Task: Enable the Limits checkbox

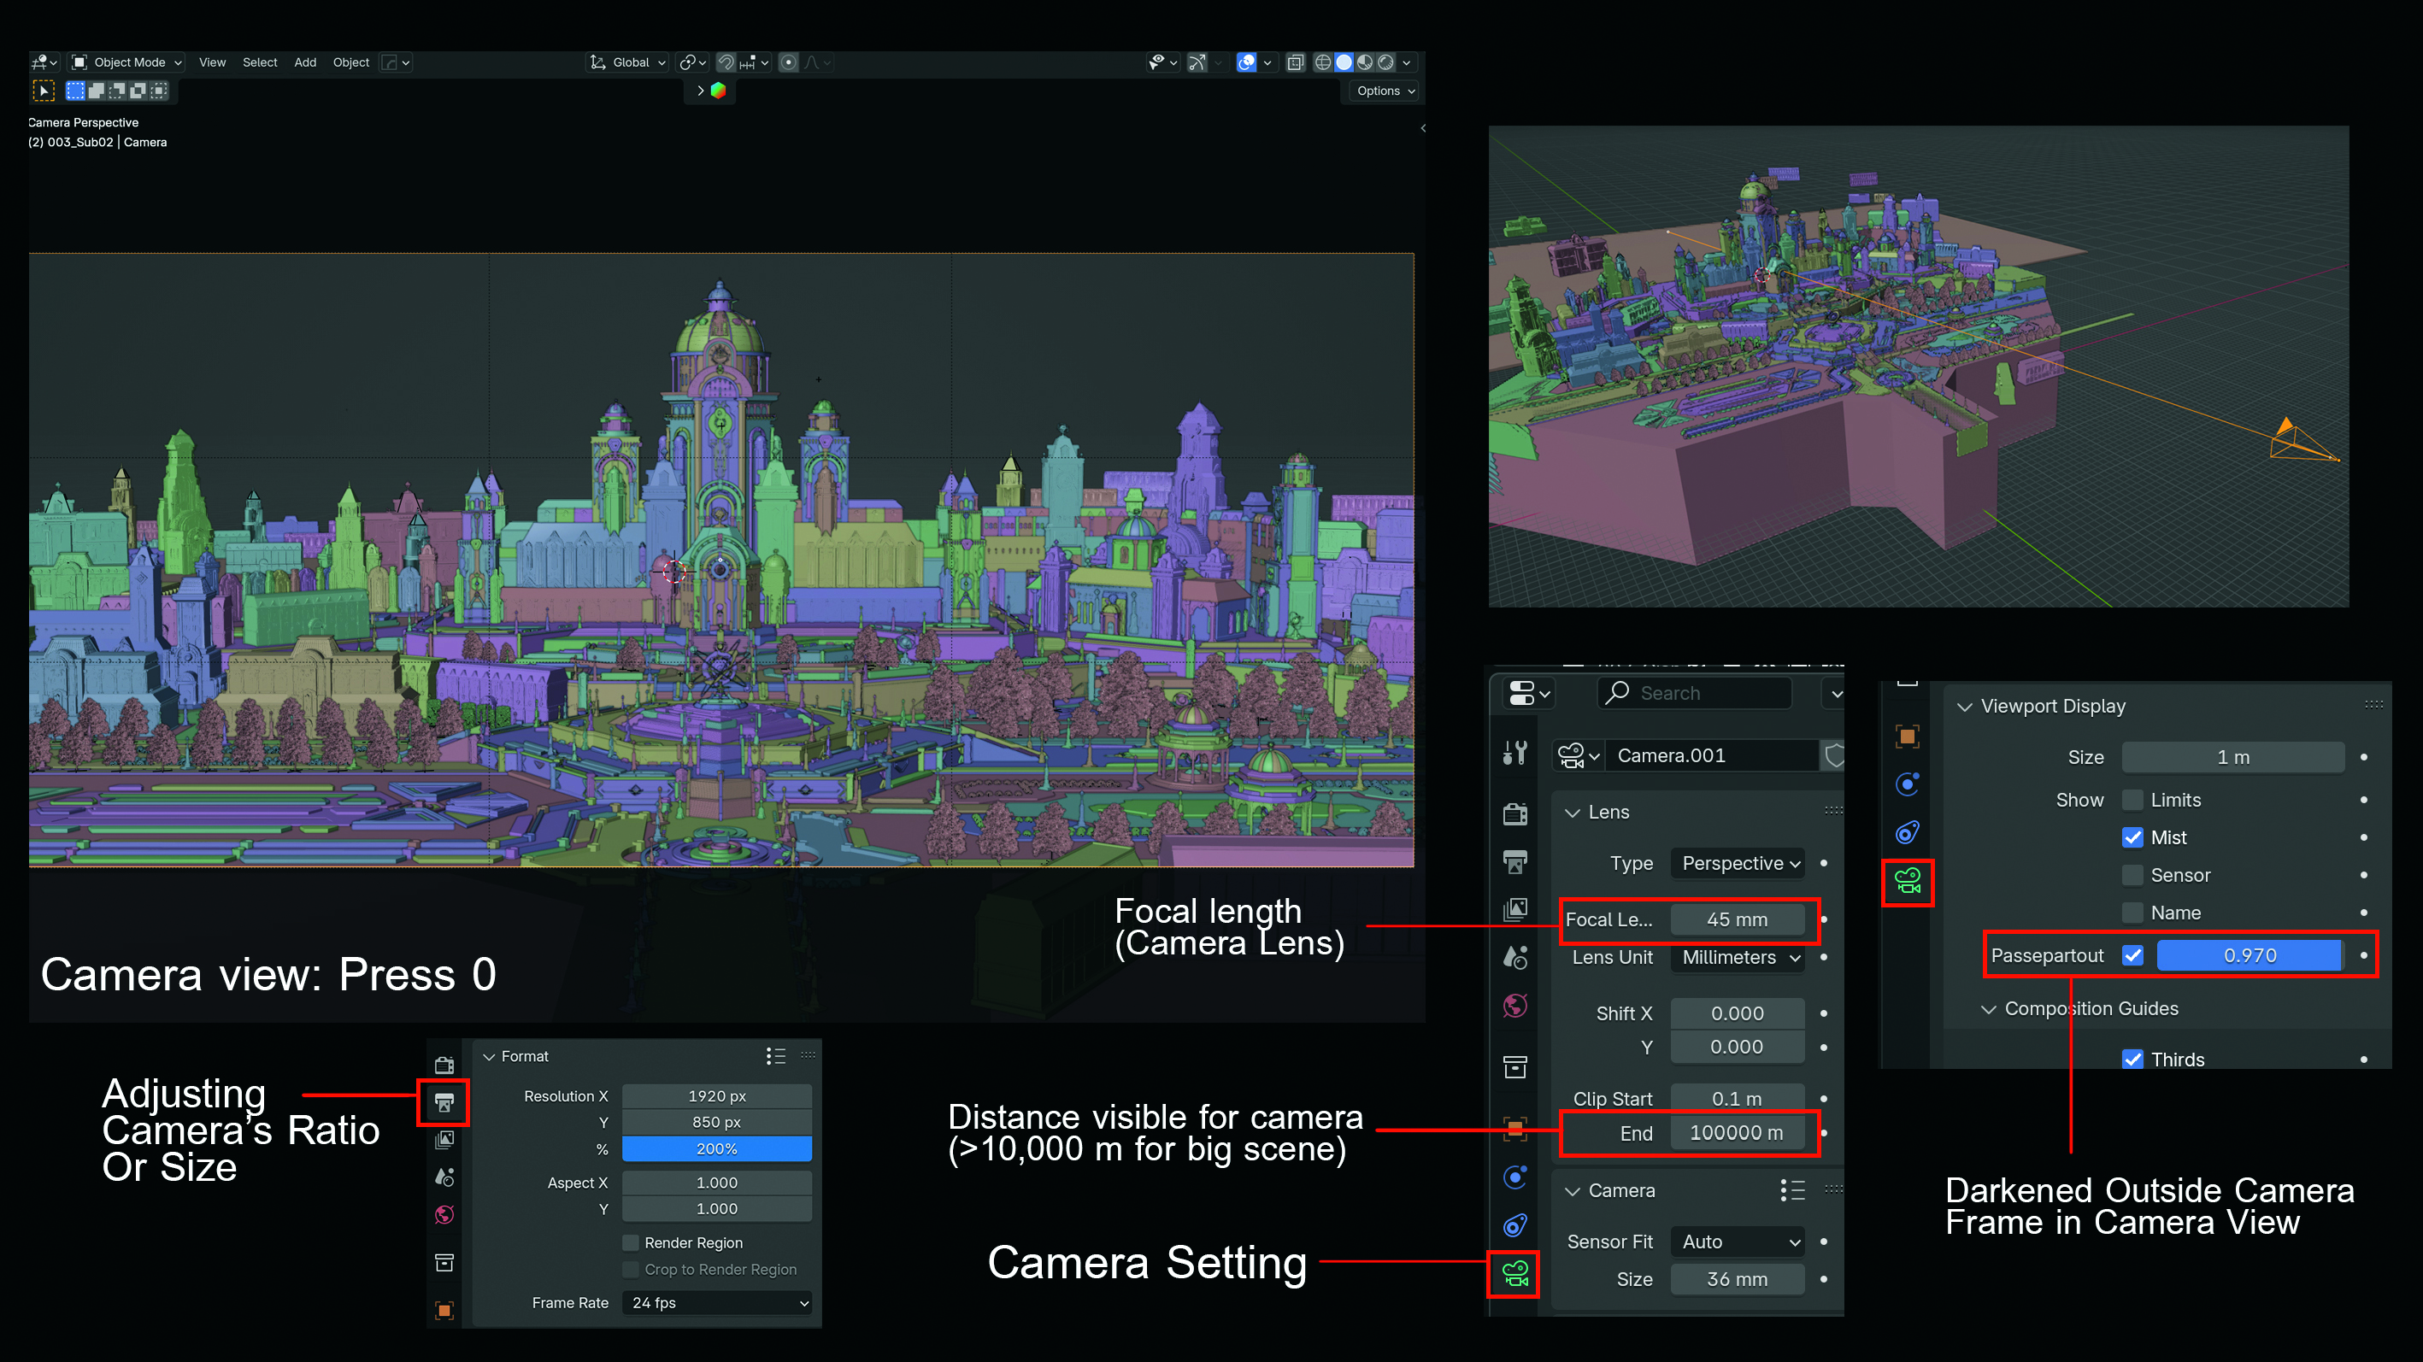Action: pos(2132,800)
